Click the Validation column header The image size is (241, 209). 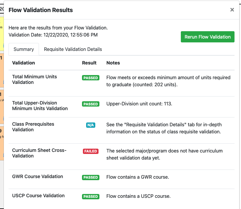24,63
